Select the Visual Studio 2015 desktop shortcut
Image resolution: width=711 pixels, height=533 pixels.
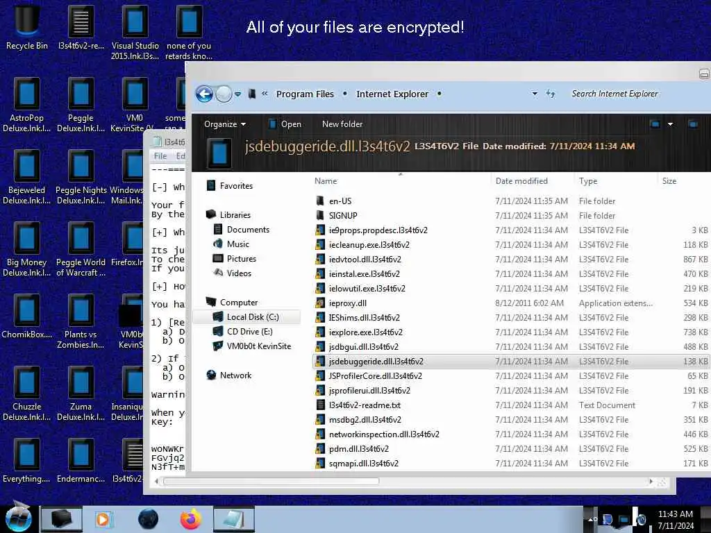click(135, 33)
